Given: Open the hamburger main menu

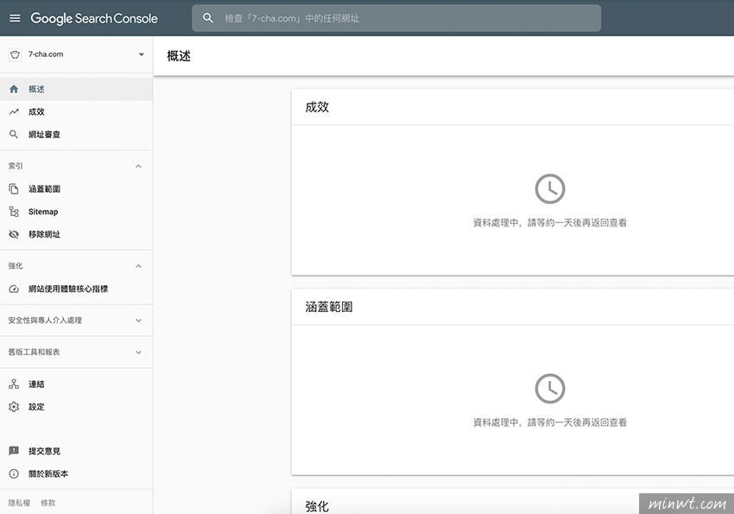Looking at the screenshot, I should click(x=15, y=18).
